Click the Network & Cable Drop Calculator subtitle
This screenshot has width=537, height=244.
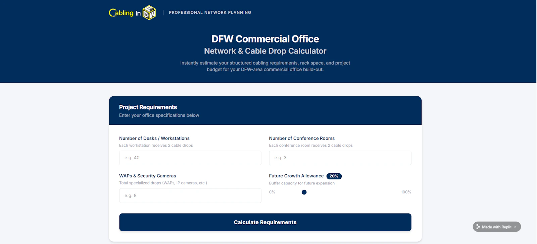265,51
